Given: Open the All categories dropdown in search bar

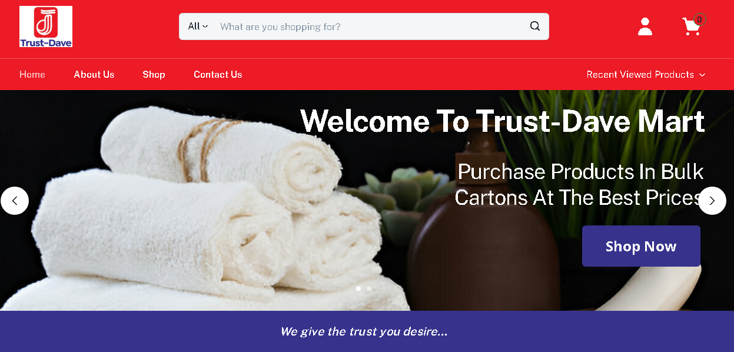Looking at the screenshot, I should point(198,26).
